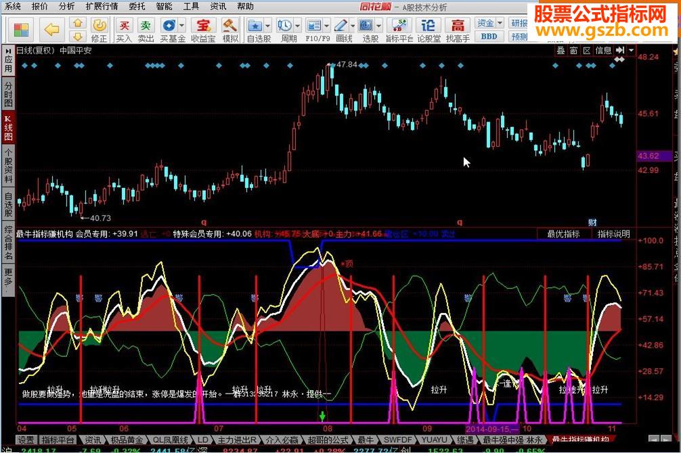681x453 pixels.
Task: Click the 研报 button
Action: pos(519,22)
